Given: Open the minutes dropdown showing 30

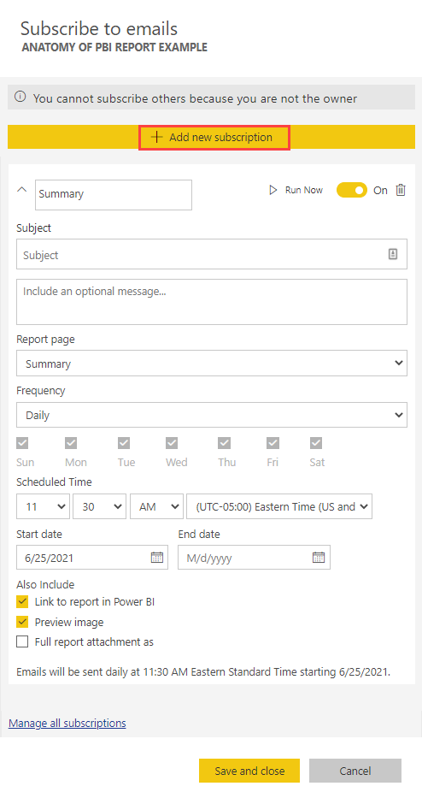Looking at the screenshot, I should [x=99, y=506].
